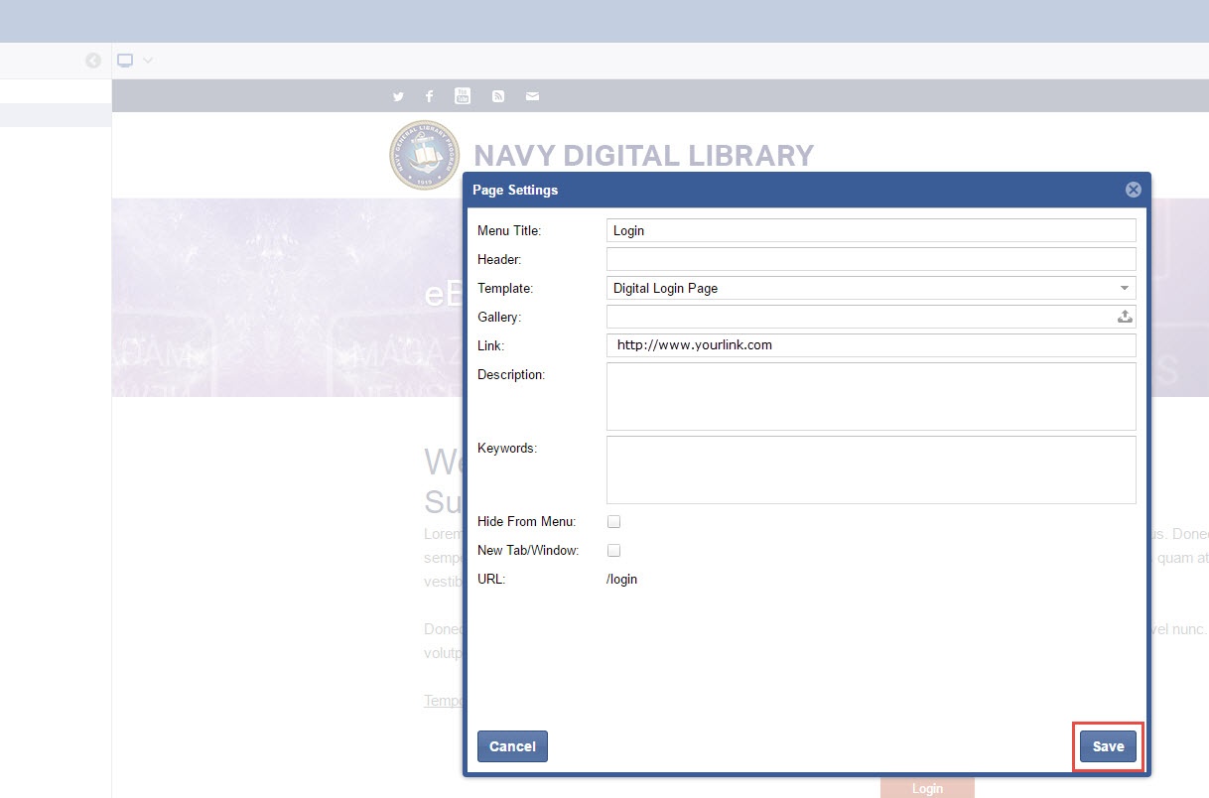The image size is (1209, 798).
Task: Check the New Tab/Window checkbox
Action: [613, 550]
